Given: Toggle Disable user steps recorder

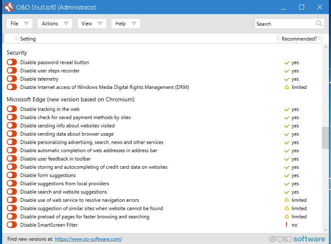Looking at the screenshot, I should [12, 70].
